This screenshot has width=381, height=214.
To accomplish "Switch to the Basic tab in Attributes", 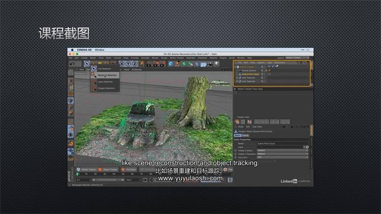I will (238, 135).
